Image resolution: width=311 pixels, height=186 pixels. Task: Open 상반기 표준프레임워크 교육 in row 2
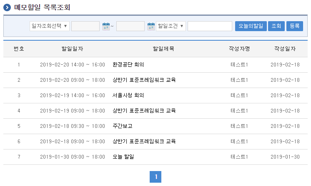point(144,80)
